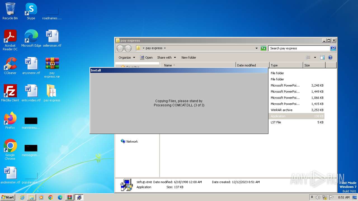The width and height of the screenshot is (358, 201).
Task: Select andminister.rtf document on desktop
Action: coord(10,175)
